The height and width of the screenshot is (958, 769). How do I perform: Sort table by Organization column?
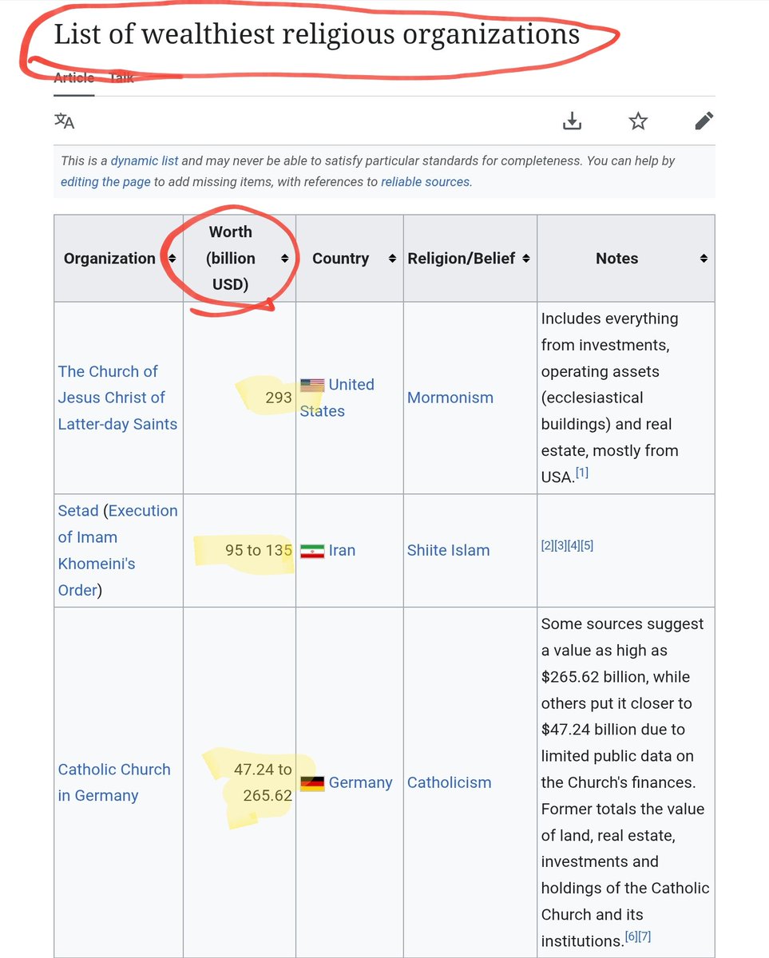click(172, 259)
